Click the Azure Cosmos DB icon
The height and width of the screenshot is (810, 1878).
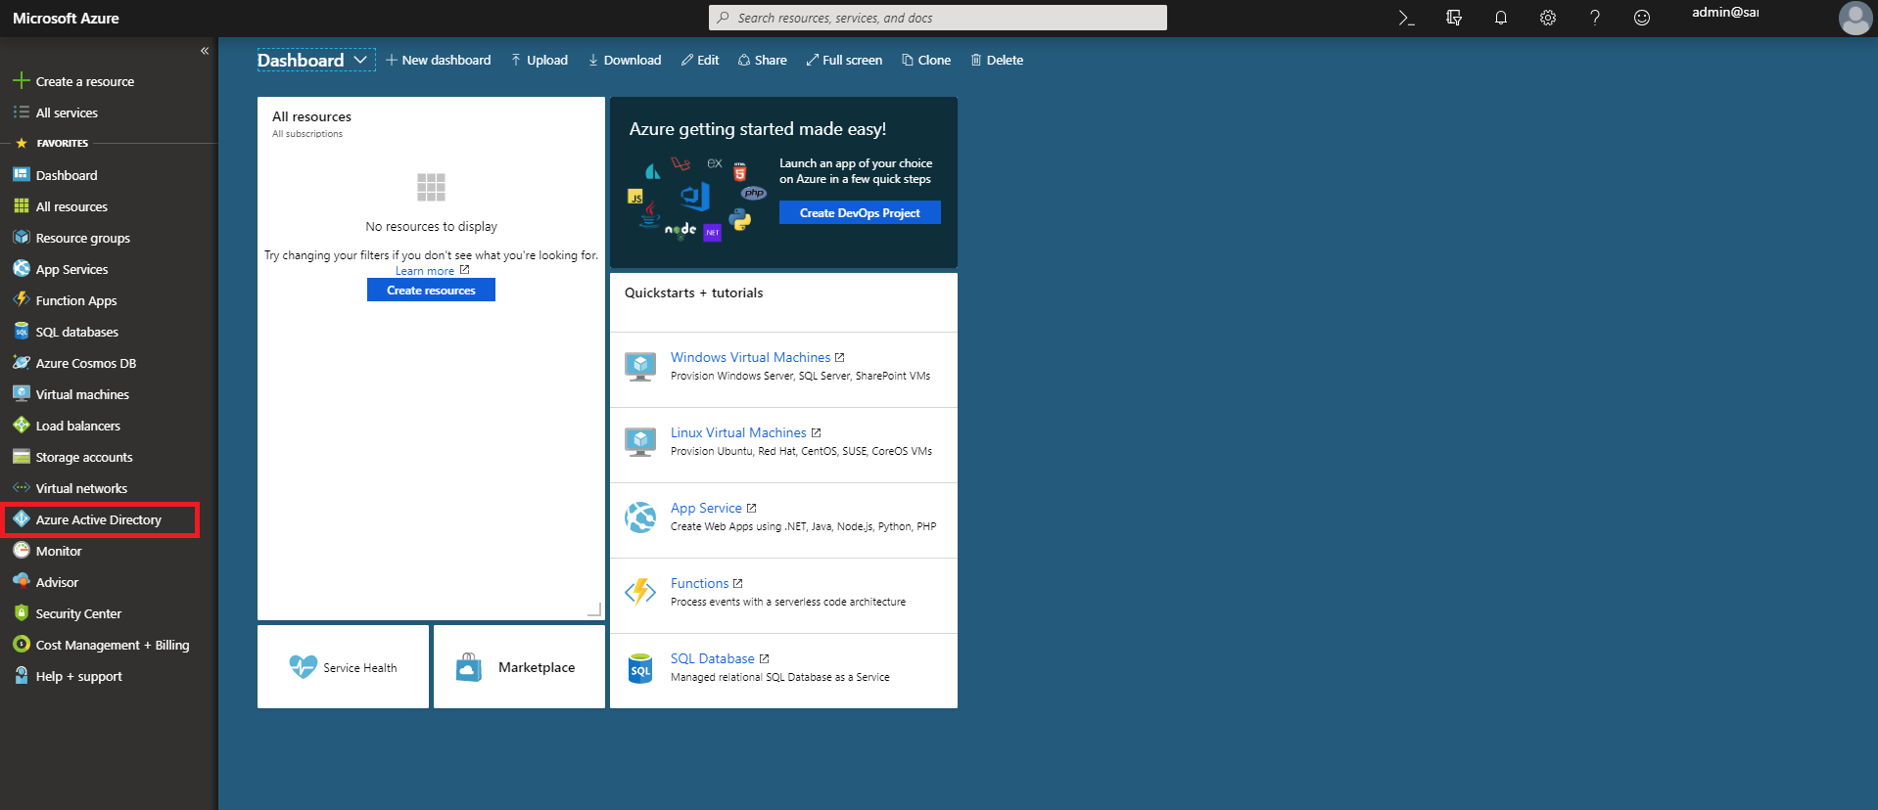tap(22, 362)
